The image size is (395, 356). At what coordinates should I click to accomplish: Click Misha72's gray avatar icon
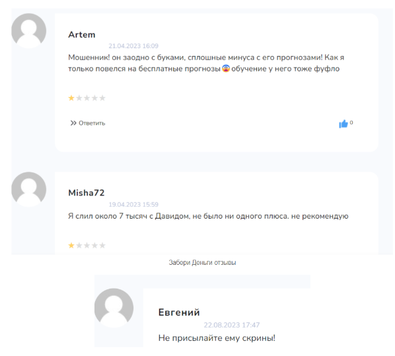[28, 189]
